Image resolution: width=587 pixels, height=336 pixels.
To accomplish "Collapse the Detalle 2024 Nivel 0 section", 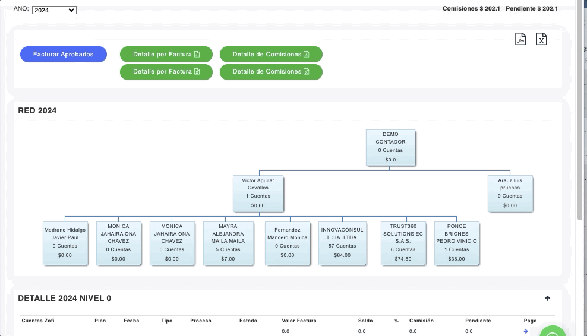I will click(x=547, y=299).
